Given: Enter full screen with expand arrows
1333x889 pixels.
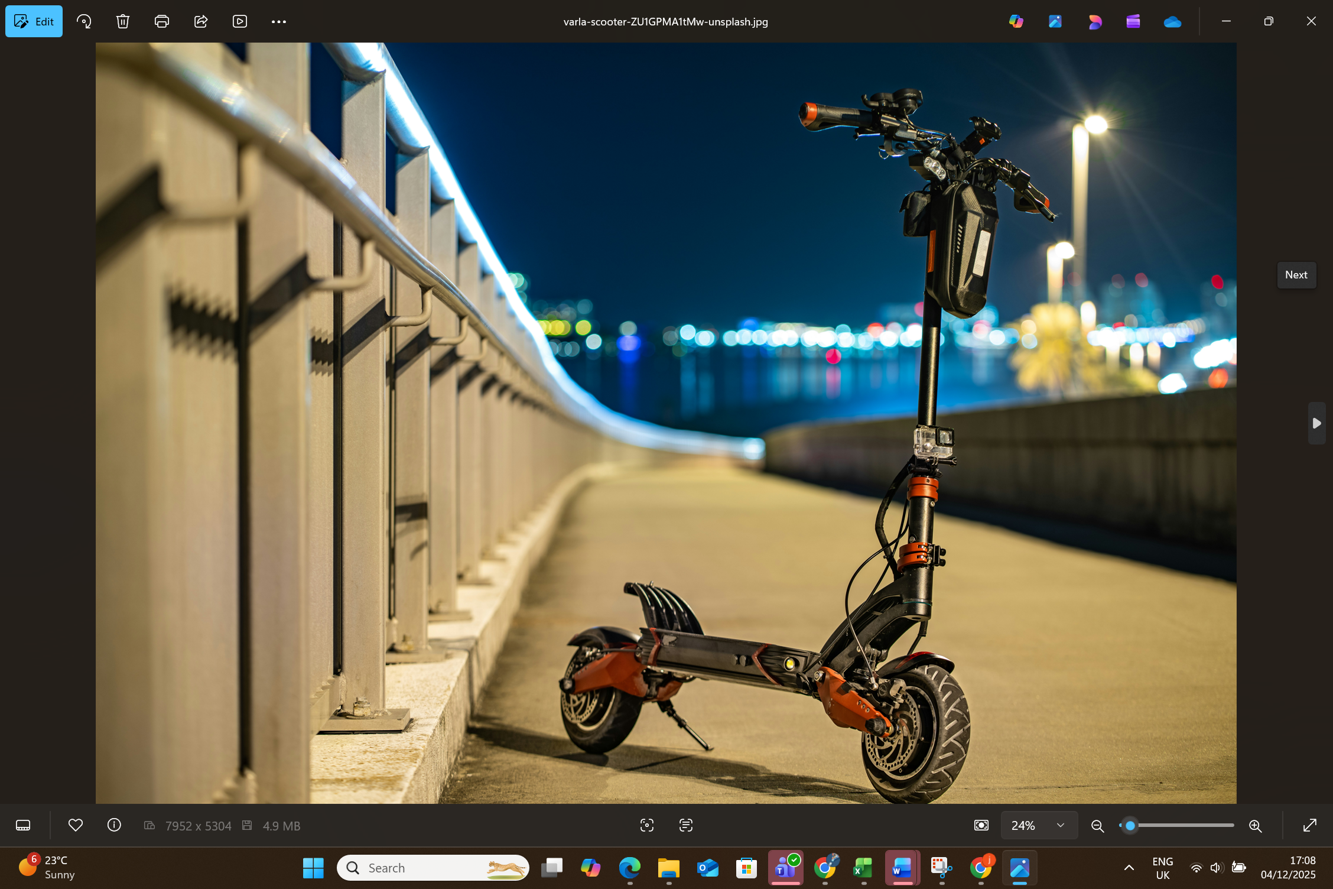Looking at the screenshot, I should coord(1309,826).
